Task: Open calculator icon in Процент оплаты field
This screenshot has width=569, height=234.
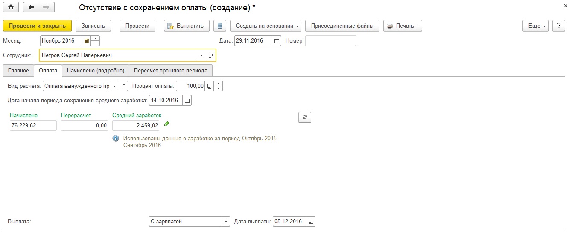Action: [209, 86]
